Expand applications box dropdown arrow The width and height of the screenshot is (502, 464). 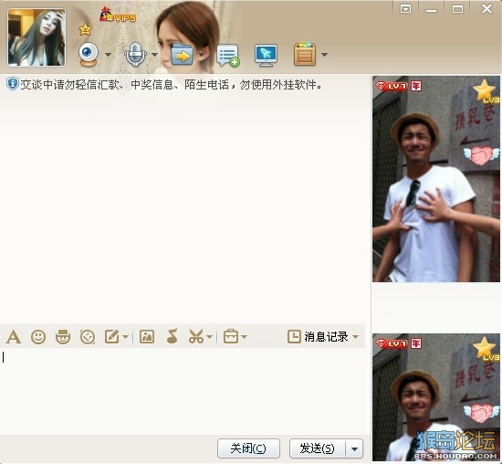[x=324, y=55]
